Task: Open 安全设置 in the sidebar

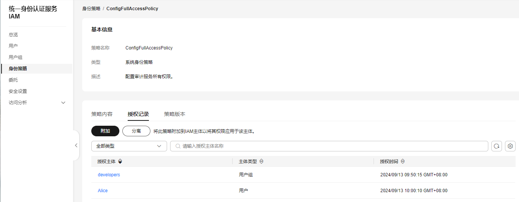Action: pyautogui.click(x=18, y=91)
